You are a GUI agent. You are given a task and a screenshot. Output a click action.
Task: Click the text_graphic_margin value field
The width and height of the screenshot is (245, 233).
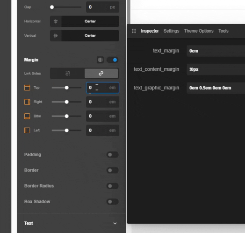coord(216,88)
